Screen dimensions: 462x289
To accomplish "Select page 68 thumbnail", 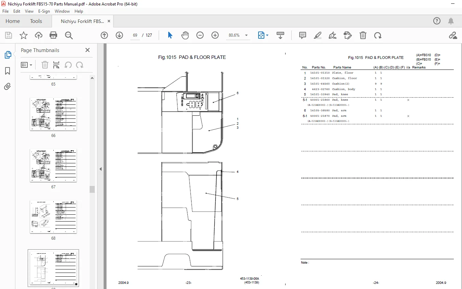I will pos(53,217).
